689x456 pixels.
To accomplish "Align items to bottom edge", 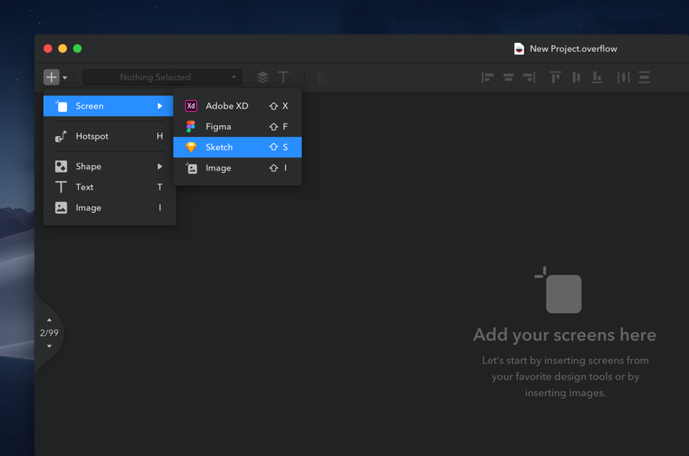I will tap(597, 77).
